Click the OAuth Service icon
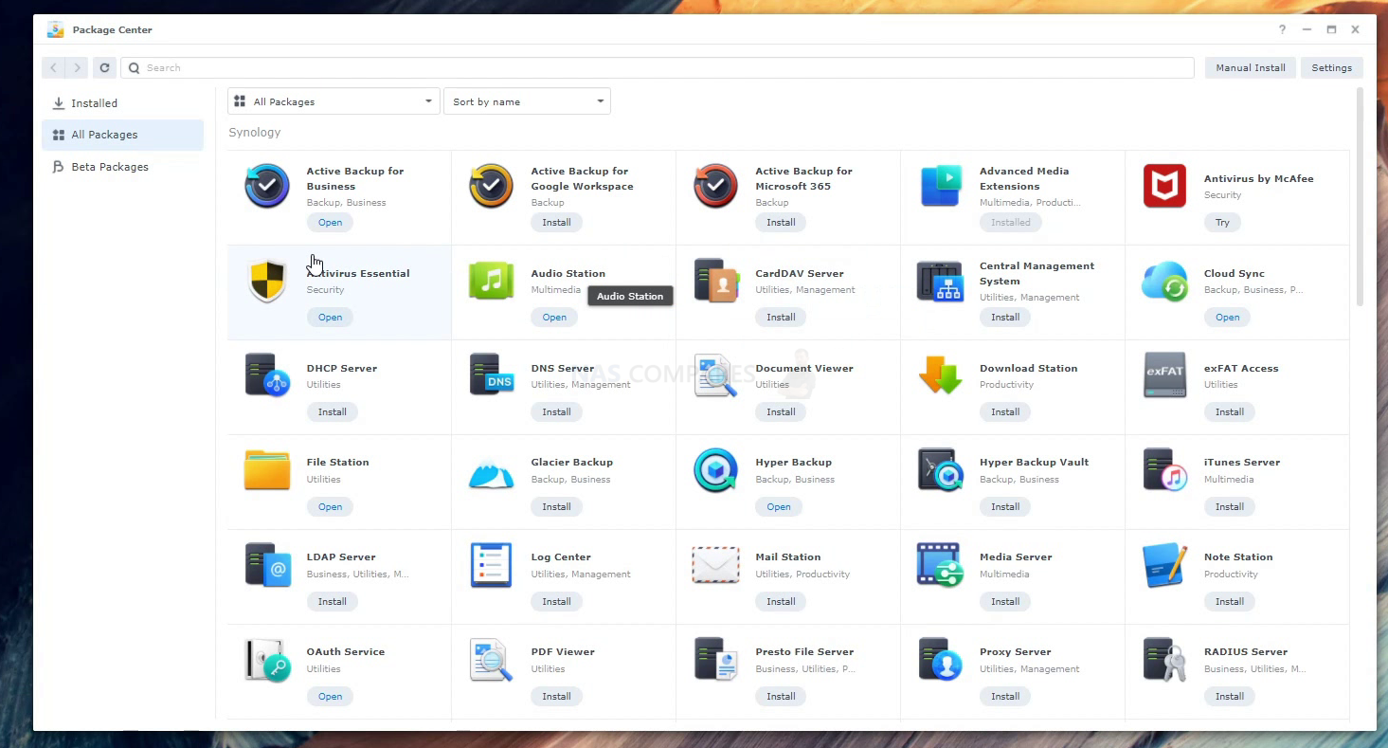The width and height of the screenshot is (1388, 748). 267,660
